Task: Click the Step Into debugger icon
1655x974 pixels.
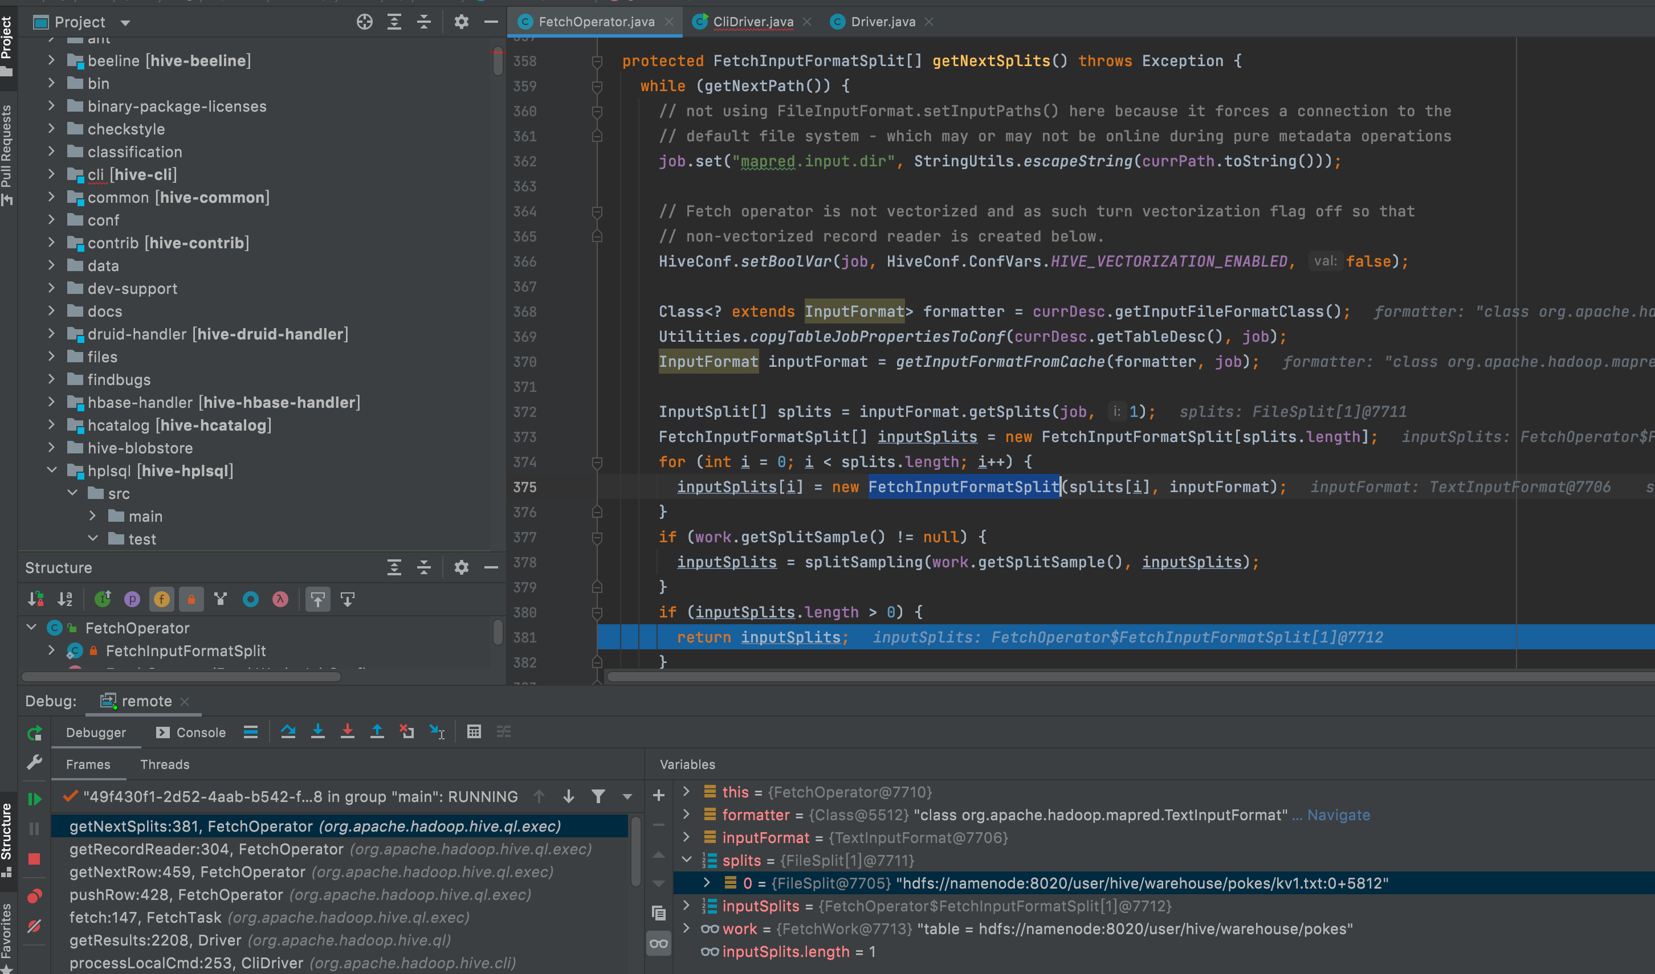Action: click(318, 732)
